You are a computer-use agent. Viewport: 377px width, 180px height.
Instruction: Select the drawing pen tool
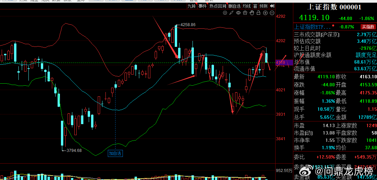231,13
